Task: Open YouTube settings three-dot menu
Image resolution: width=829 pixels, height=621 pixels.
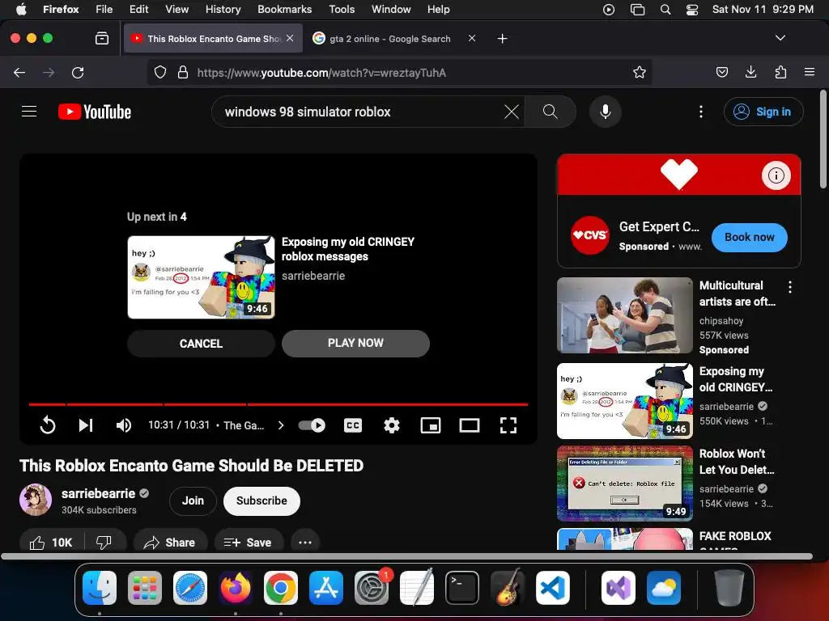Action: tap(701, 112)
